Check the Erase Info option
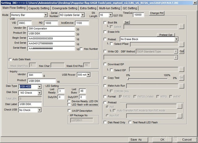The image size is (198, 143). (105, 32)
